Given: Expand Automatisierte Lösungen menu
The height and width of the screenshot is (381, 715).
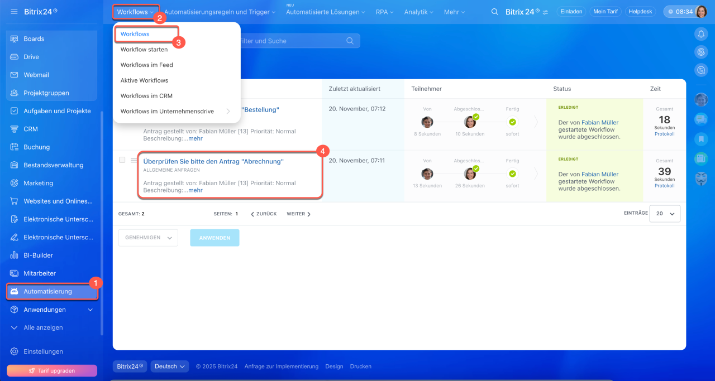Looking at the screenshot, I should 326,12.
